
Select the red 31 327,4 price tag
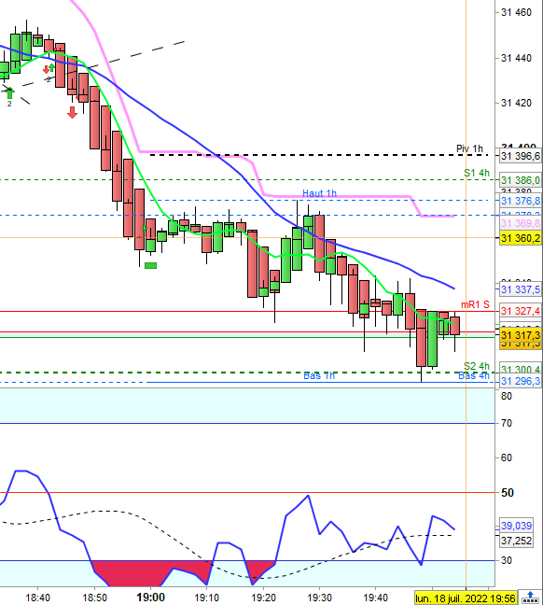pyautogui.click(x=521, y=311)
